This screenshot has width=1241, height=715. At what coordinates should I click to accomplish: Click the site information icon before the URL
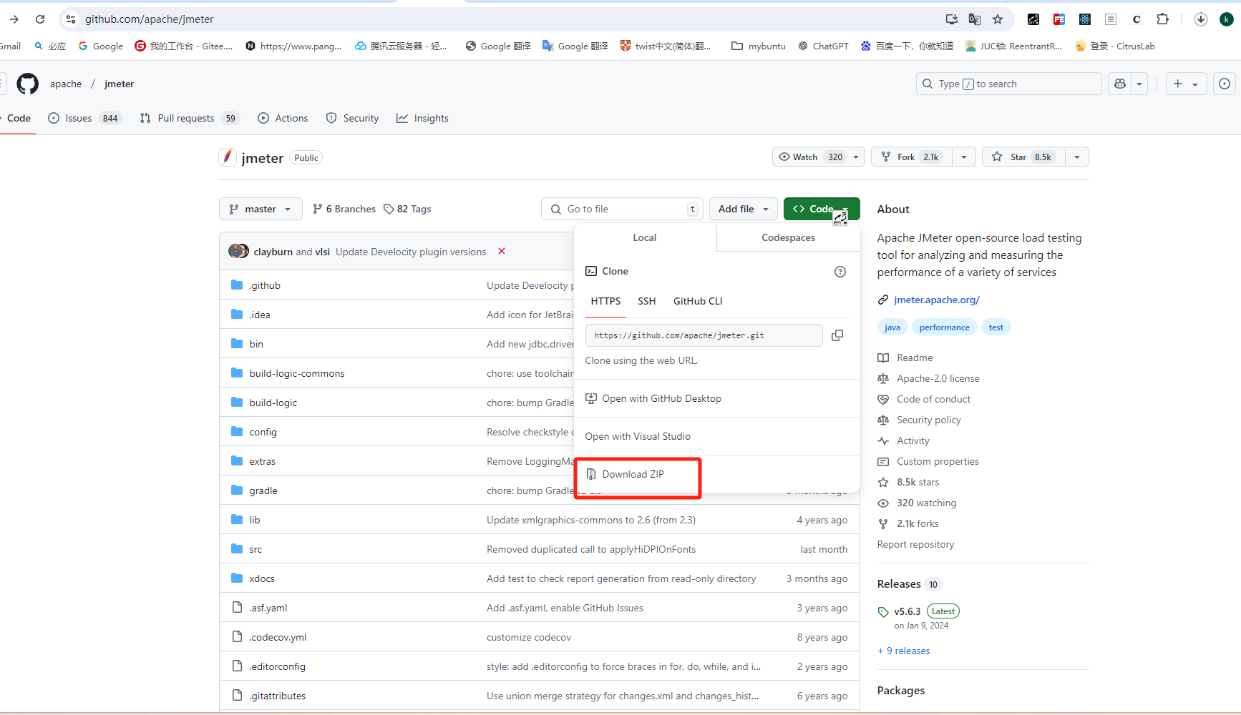[x=71, y=19]
